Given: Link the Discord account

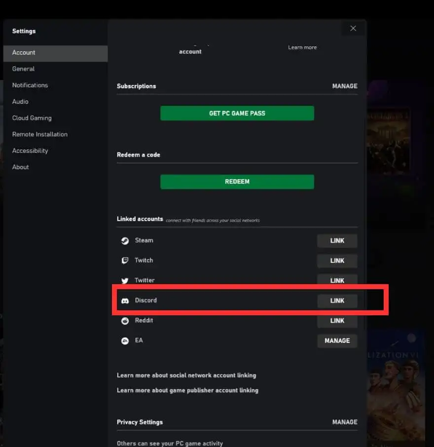Looking at the screenshot, I should [x=337, y=301].
